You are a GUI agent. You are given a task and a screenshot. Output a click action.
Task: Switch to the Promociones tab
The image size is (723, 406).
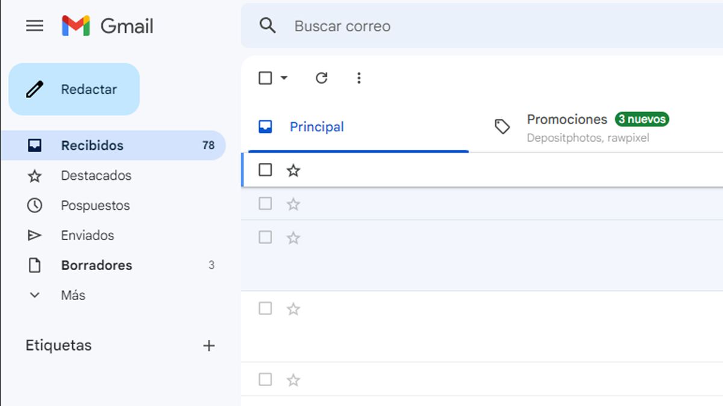(x=566, y=119)
